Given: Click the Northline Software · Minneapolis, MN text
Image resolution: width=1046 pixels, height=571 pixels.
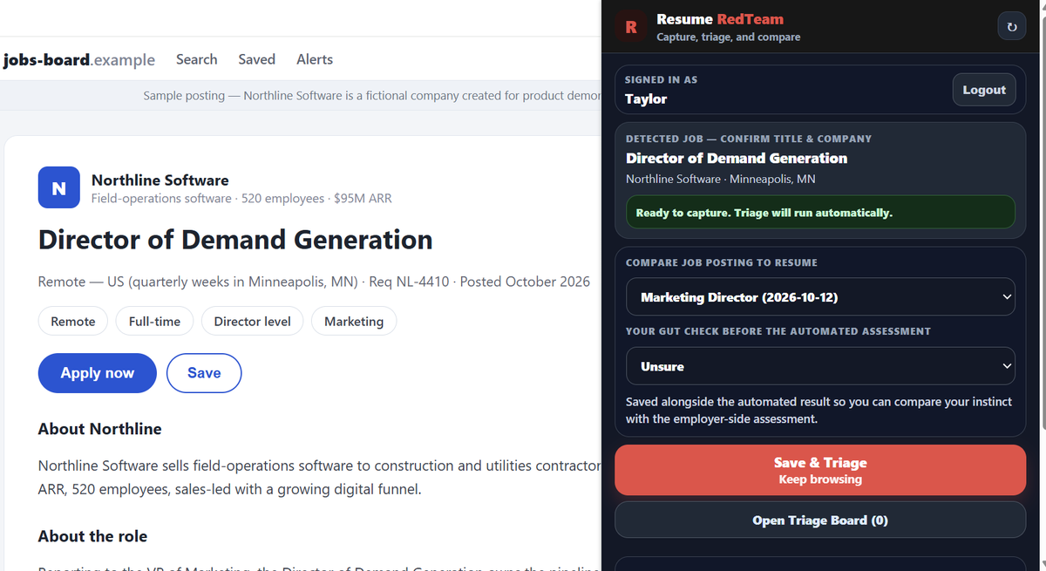Looking at the screenshot, I should (x=721, y=179).
